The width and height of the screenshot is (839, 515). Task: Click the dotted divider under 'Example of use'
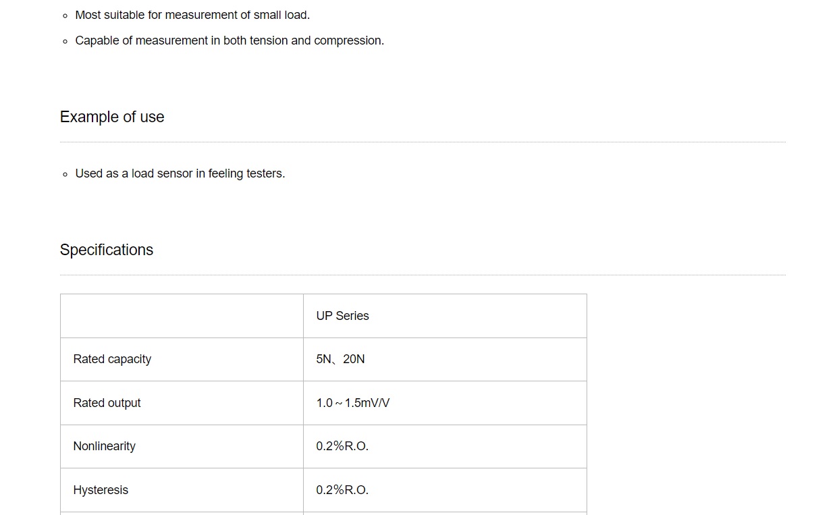423,142
